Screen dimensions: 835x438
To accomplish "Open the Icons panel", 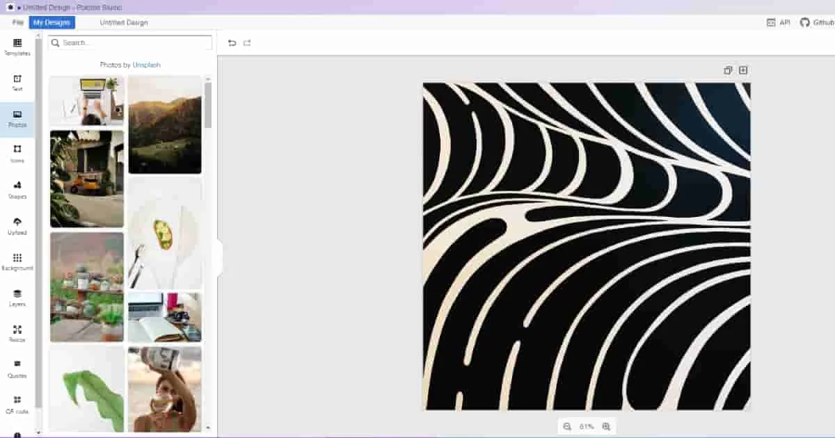I will tap(17, 154).
